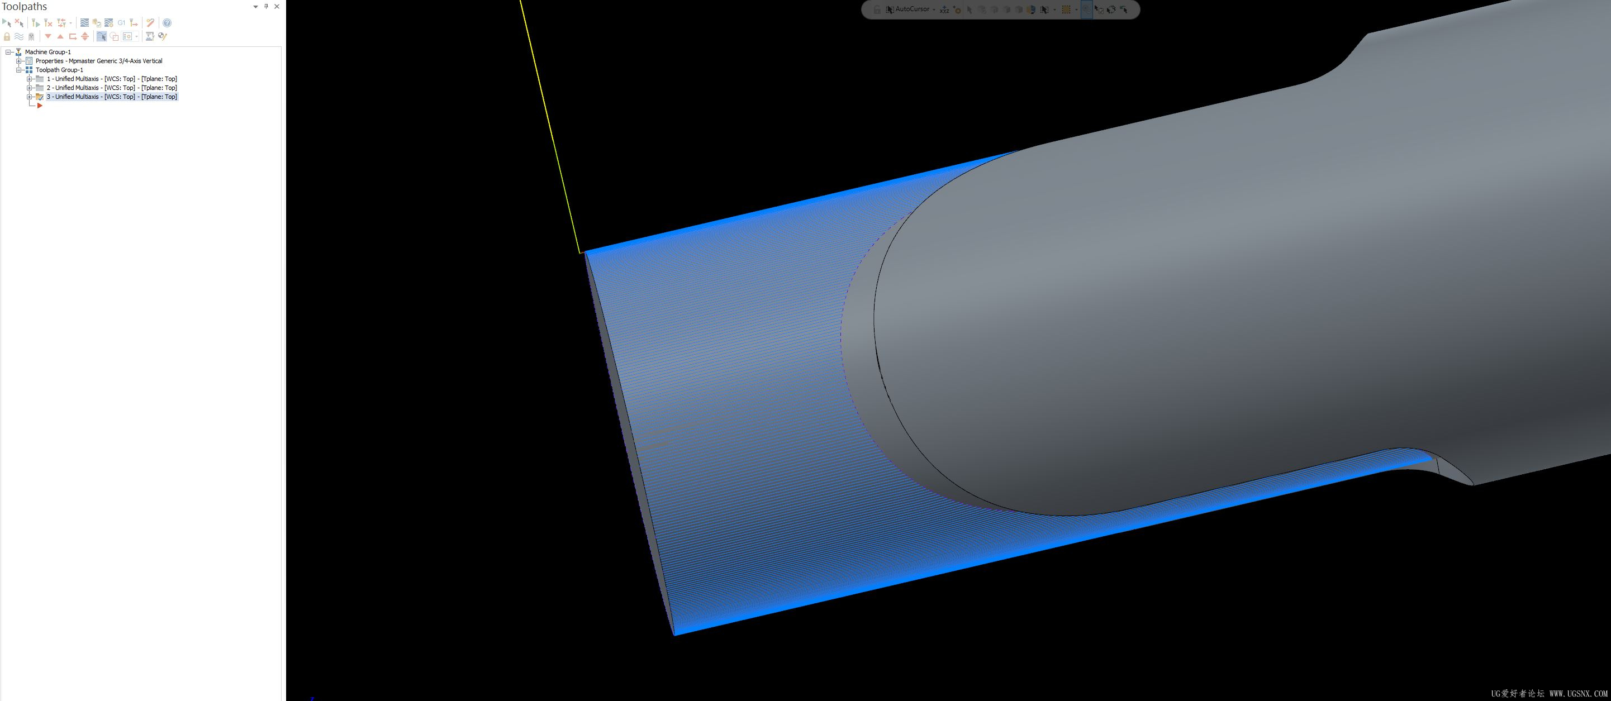Click the x,y,z fast point icon
The width and height of the screenshot is (1611, 701).
pos(944,9)
